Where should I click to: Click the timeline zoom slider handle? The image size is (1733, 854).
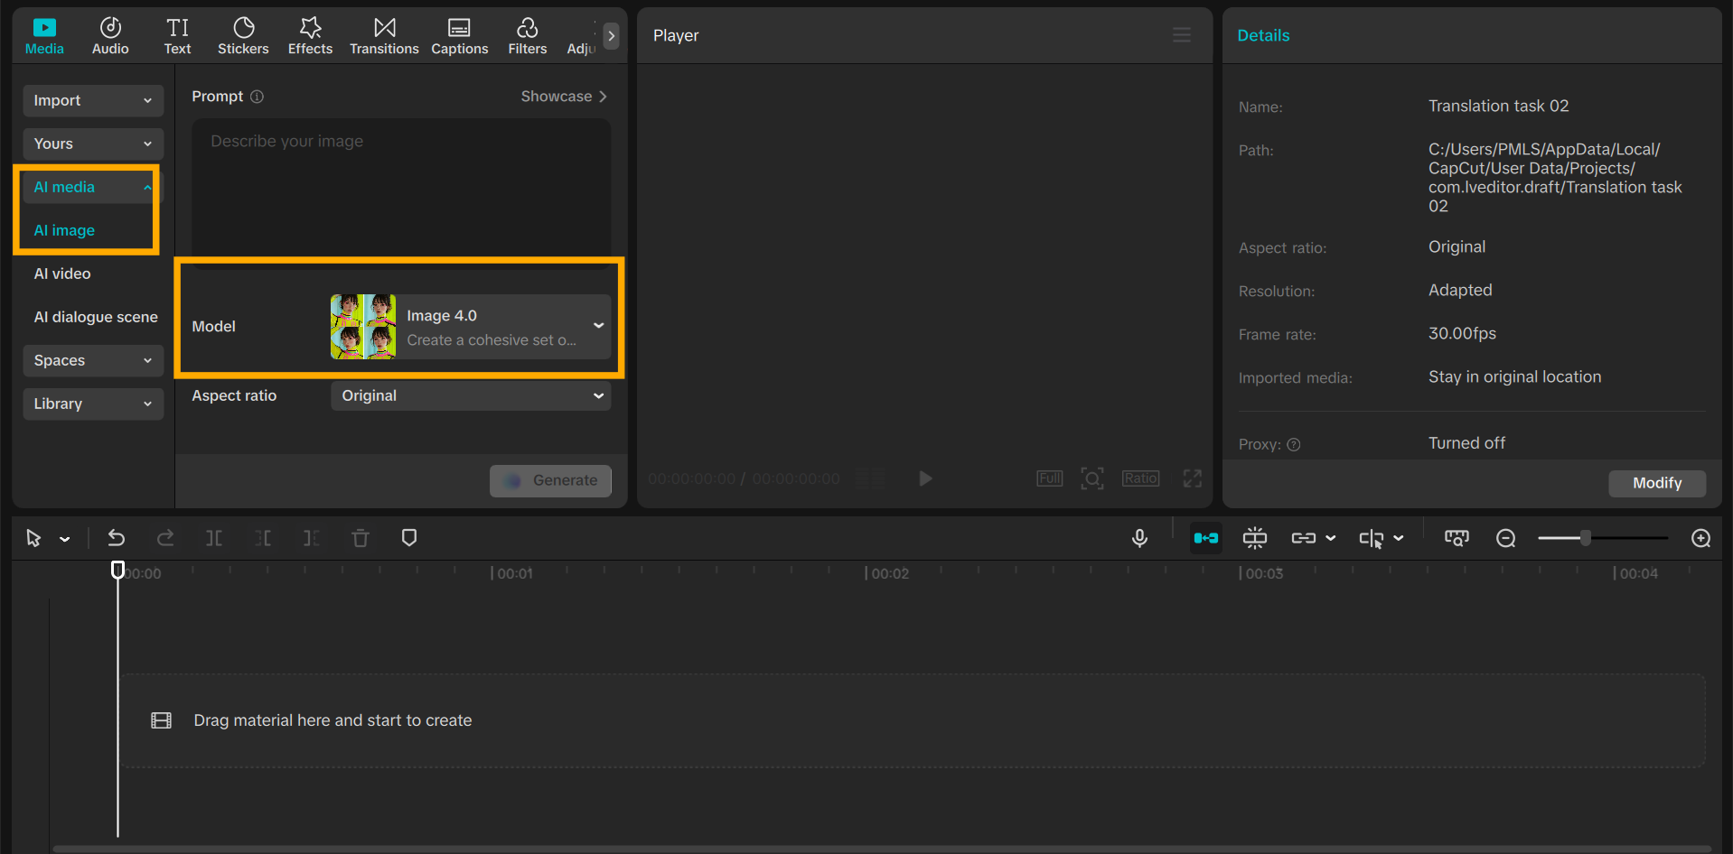(1586, 538)
